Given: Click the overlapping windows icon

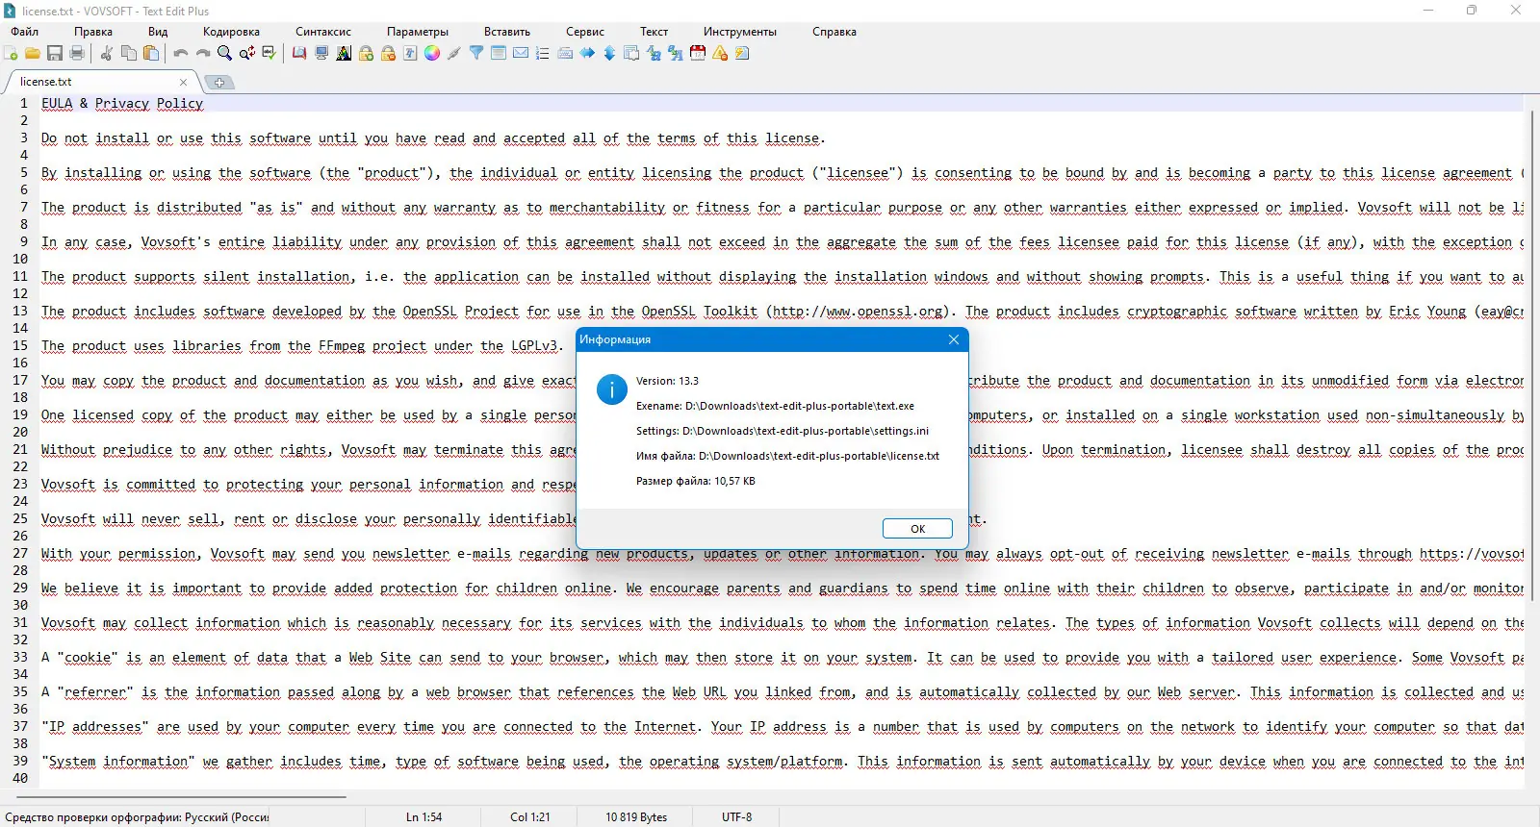Looking at the screenshot, I should coord(631,53).
